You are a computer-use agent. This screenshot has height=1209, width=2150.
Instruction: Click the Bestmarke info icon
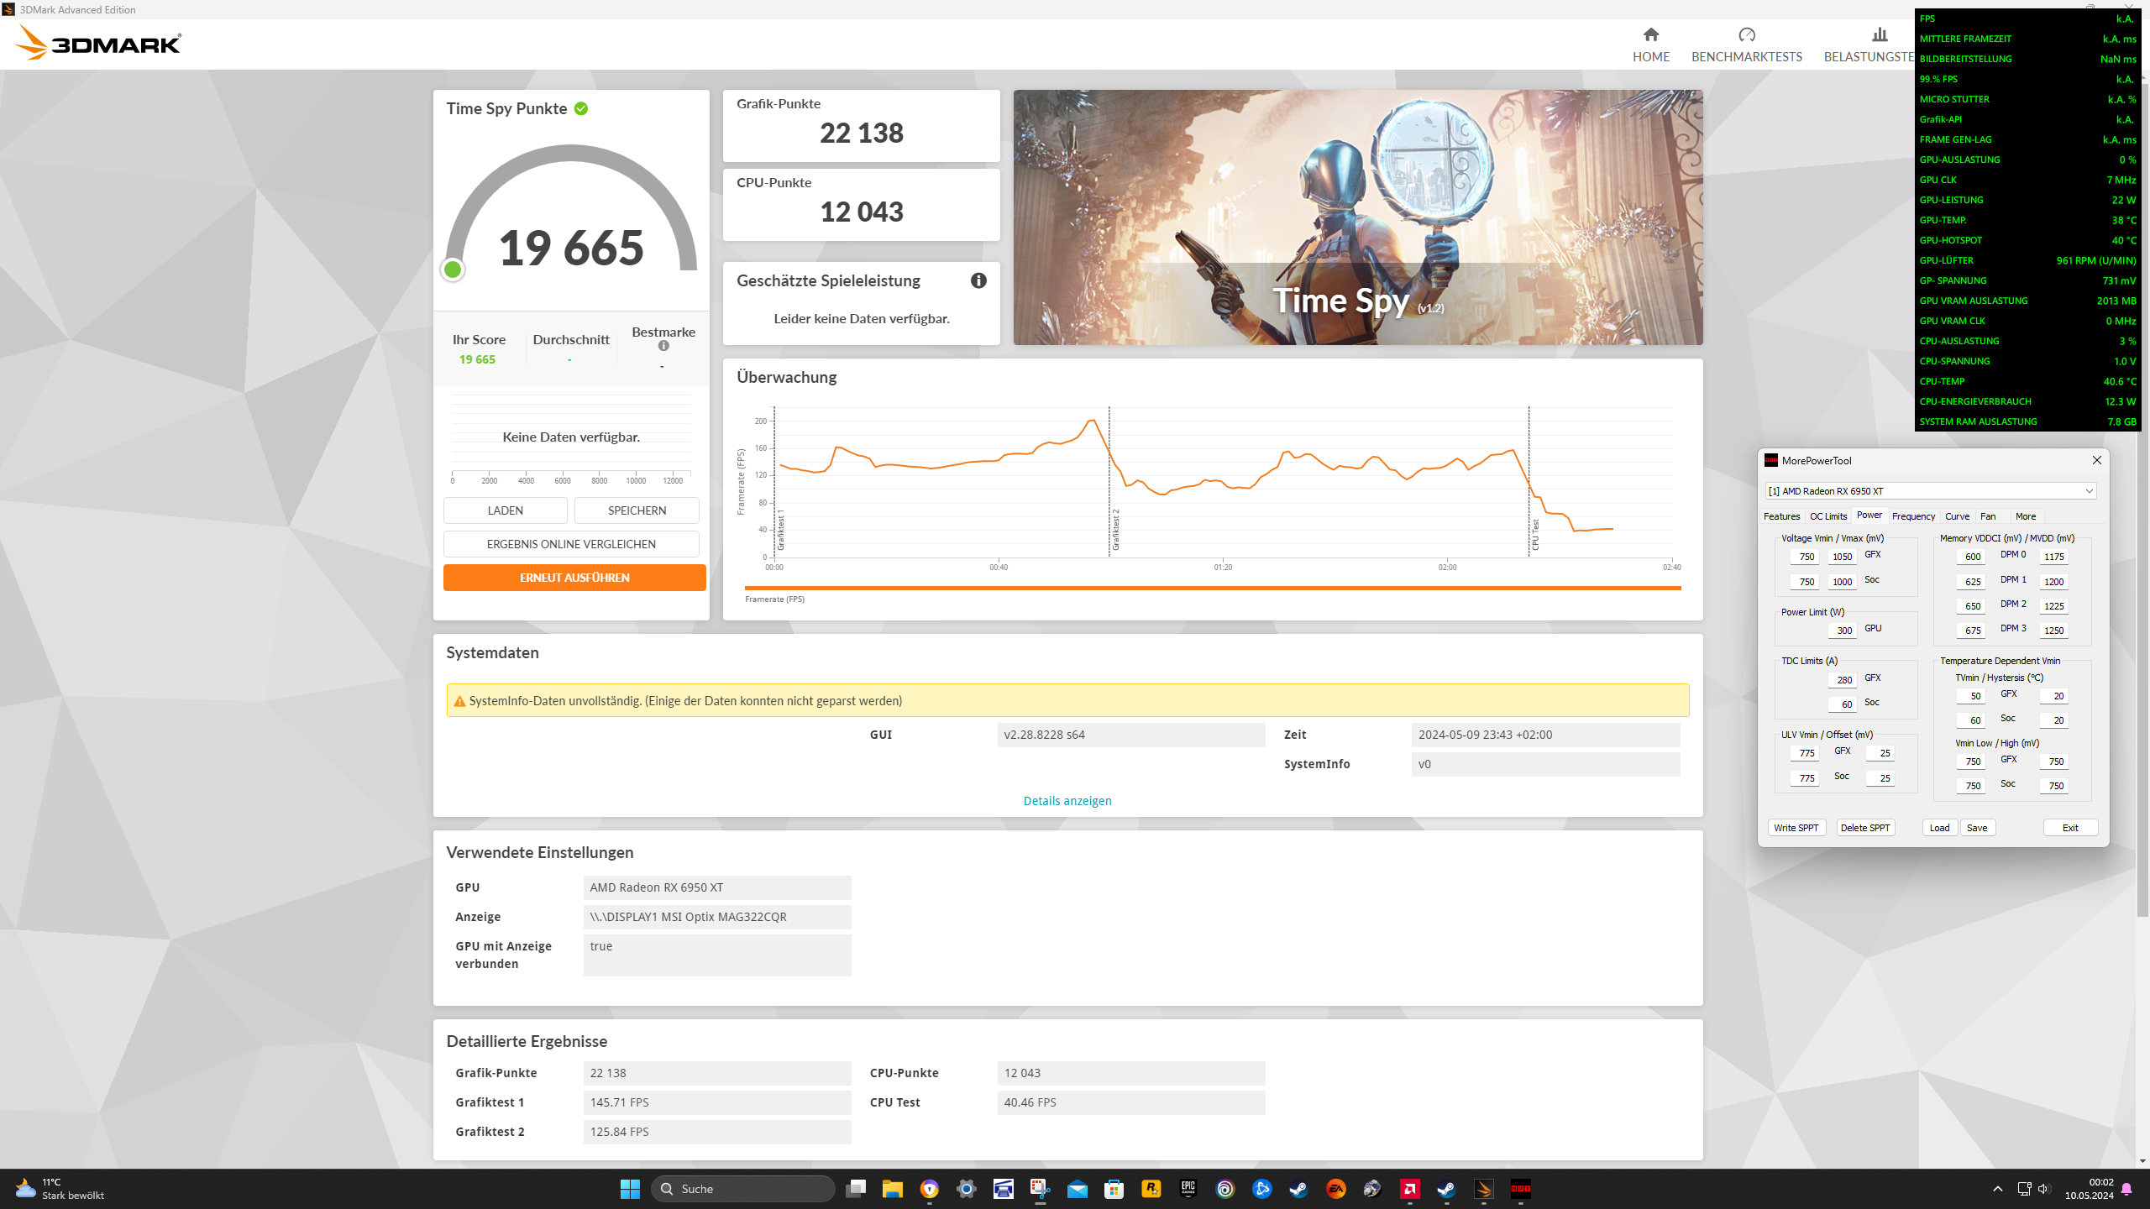point(663,346)
